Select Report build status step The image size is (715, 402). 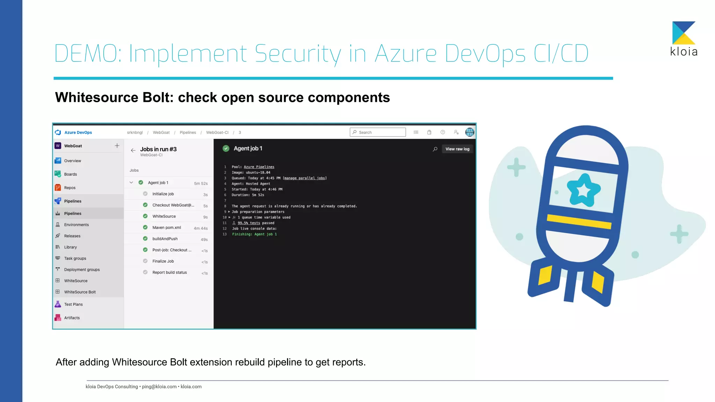[x=169, y=273]
